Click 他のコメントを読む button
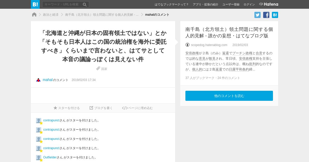This screenshot has height=162, width=309. [x=229, y=96]
